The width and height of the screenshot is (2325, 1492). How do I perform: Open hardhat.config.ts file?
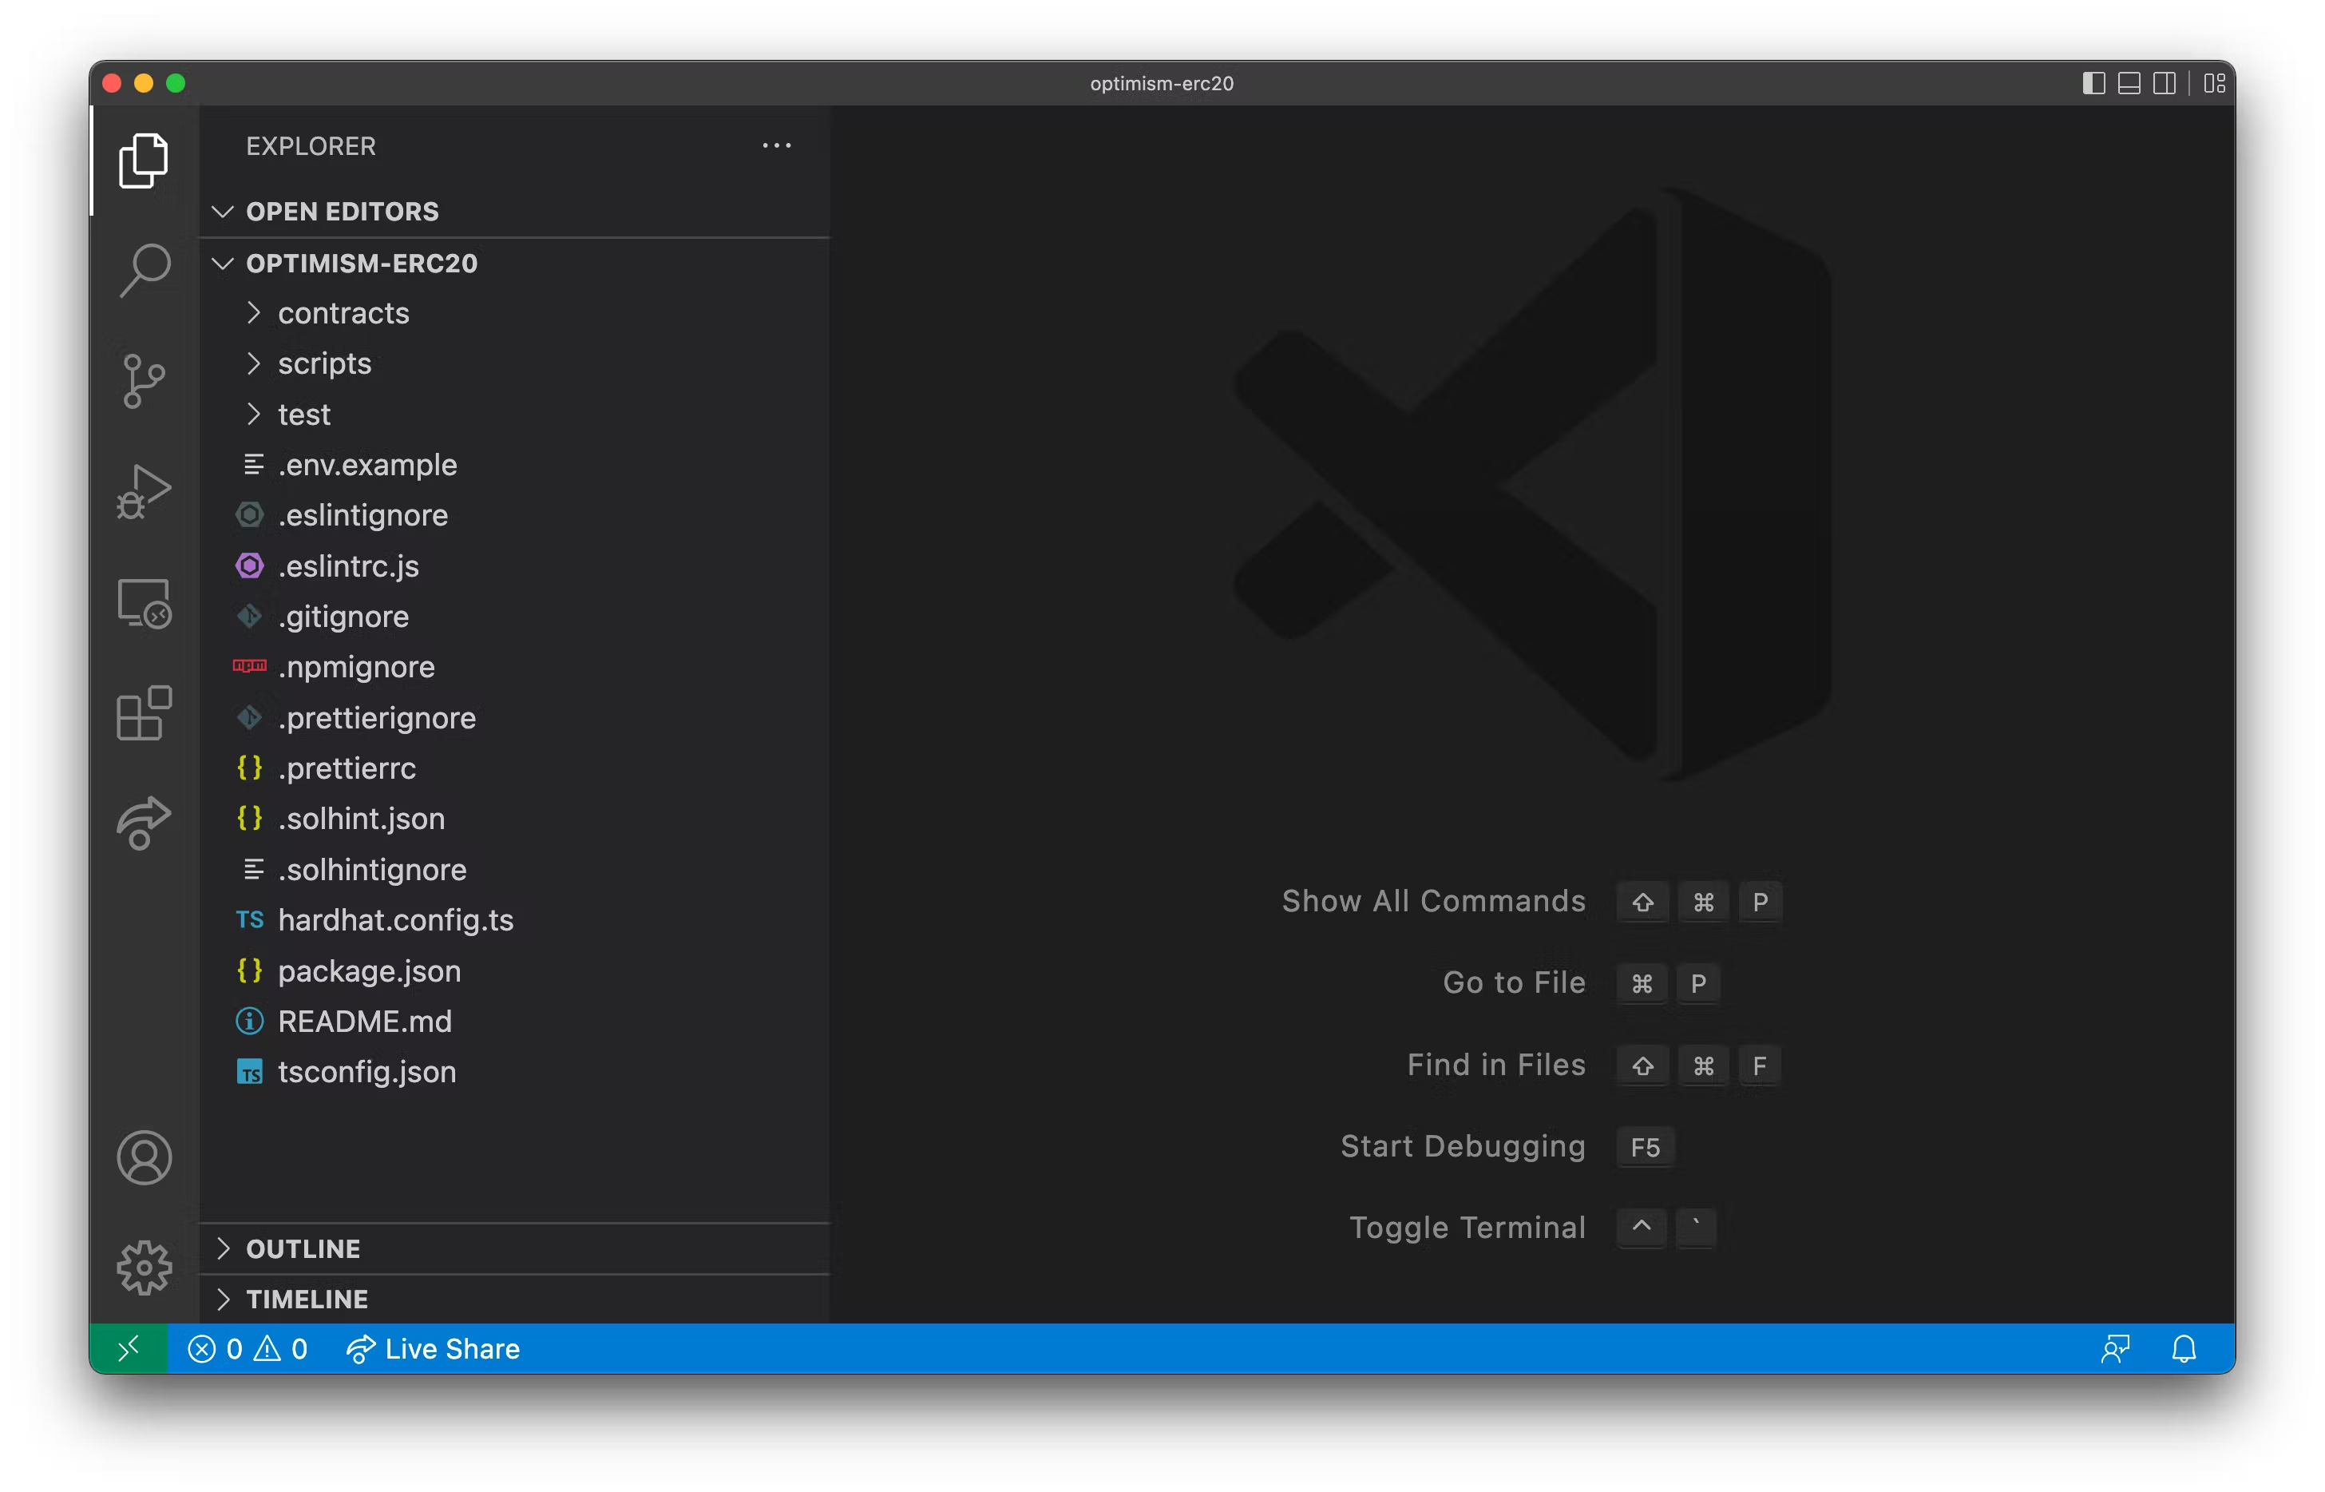(x=395, y=919)
